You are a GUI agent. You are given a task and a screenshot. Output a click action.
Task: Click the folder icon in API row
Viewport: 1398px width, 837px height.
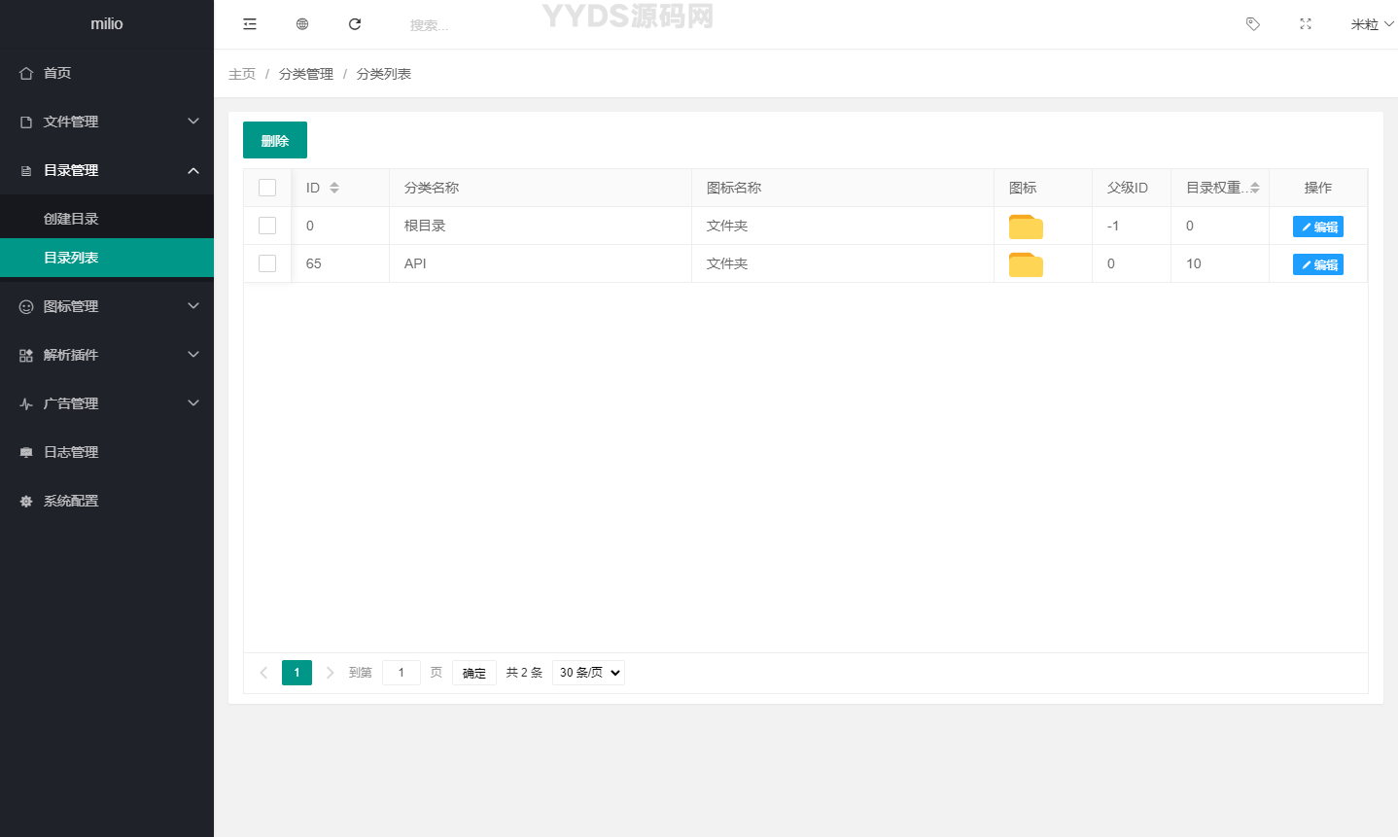click(1026, 264)
